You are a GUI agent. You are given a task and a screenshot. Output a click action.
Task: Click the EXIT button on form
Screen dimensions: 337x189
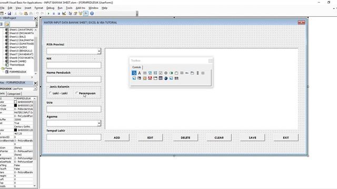point(286,138)
